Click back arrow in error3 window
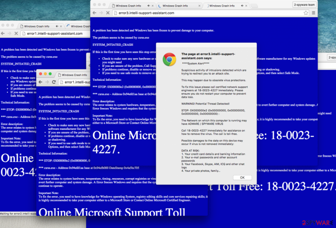Image resolution: width=336 pixels, height=228 pixels. (94, 13)
